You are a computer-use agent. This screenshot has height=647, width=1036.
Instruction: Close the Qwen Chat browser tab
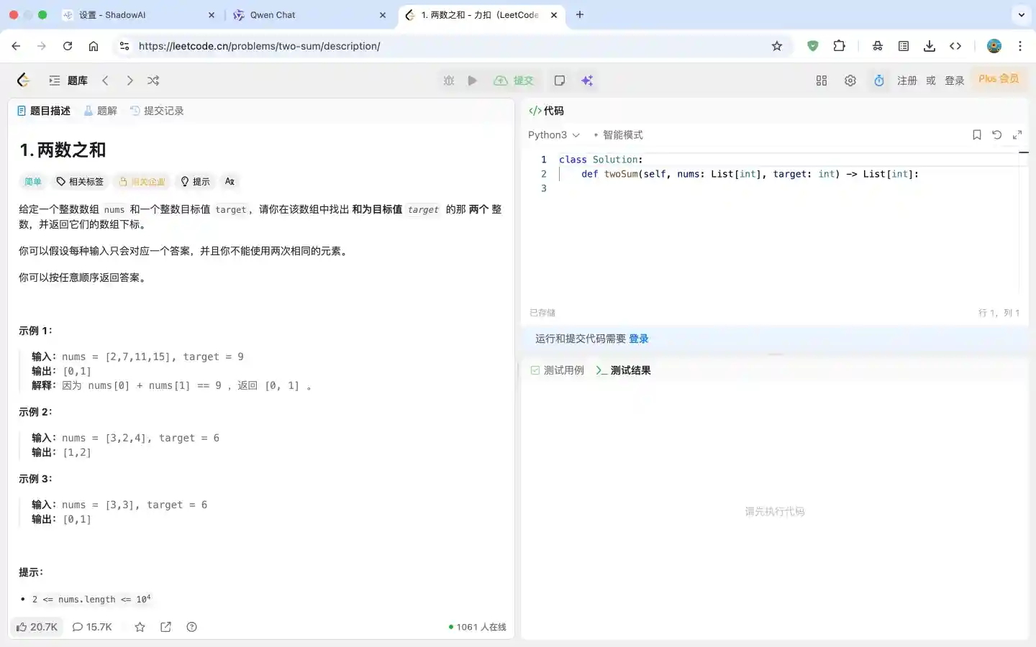(383, 15)
